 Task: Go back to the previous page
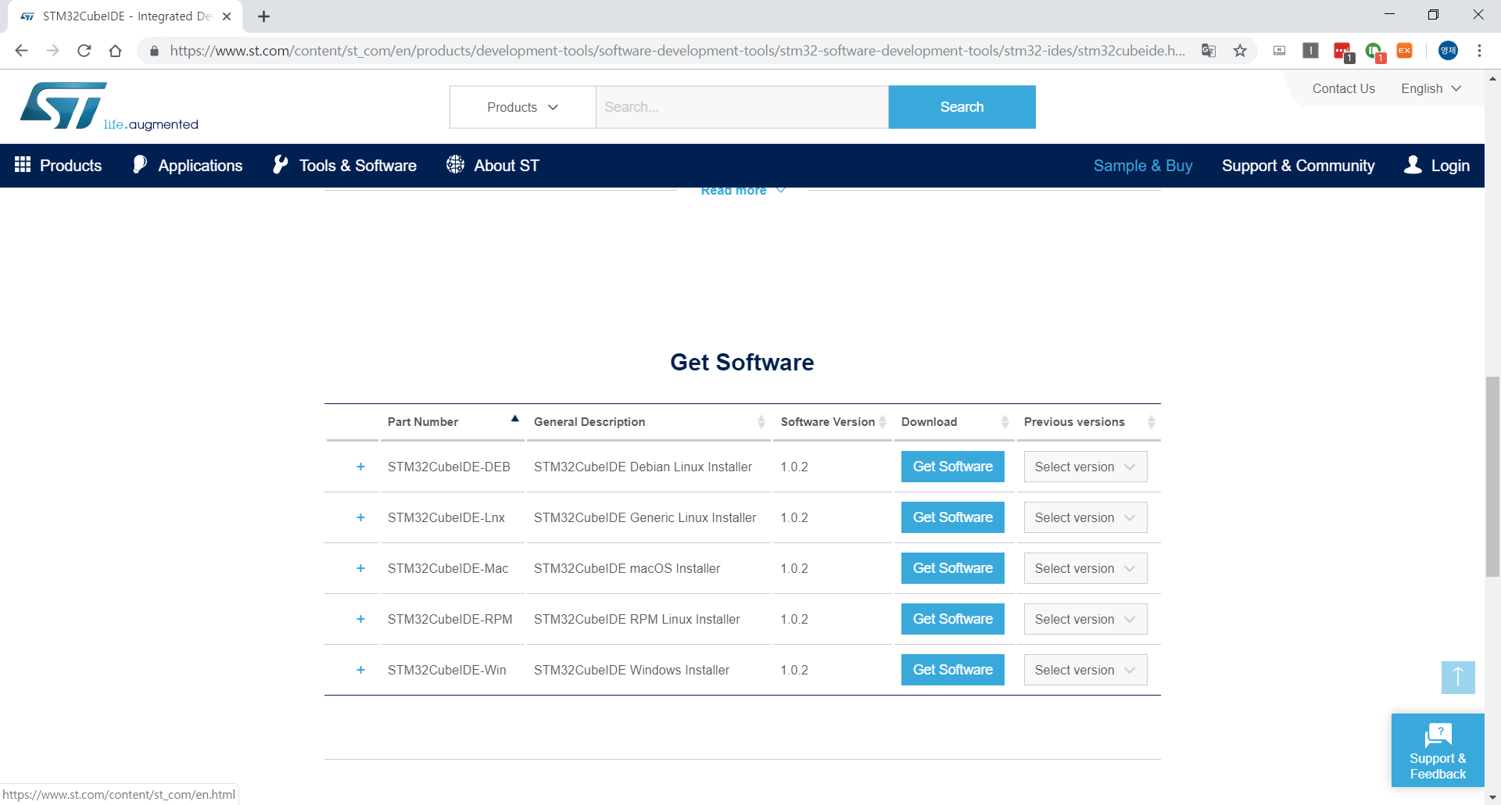pos(21,51)
